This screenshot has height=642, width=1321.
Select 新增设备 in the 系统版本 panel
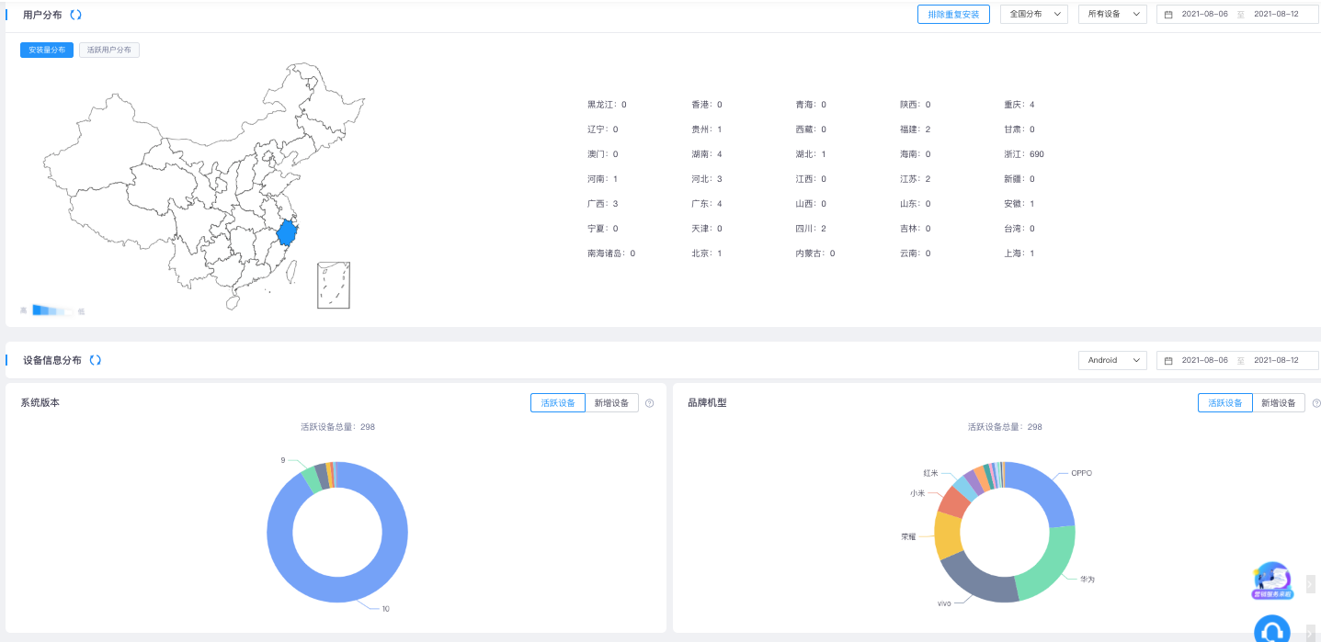[612, 403]
